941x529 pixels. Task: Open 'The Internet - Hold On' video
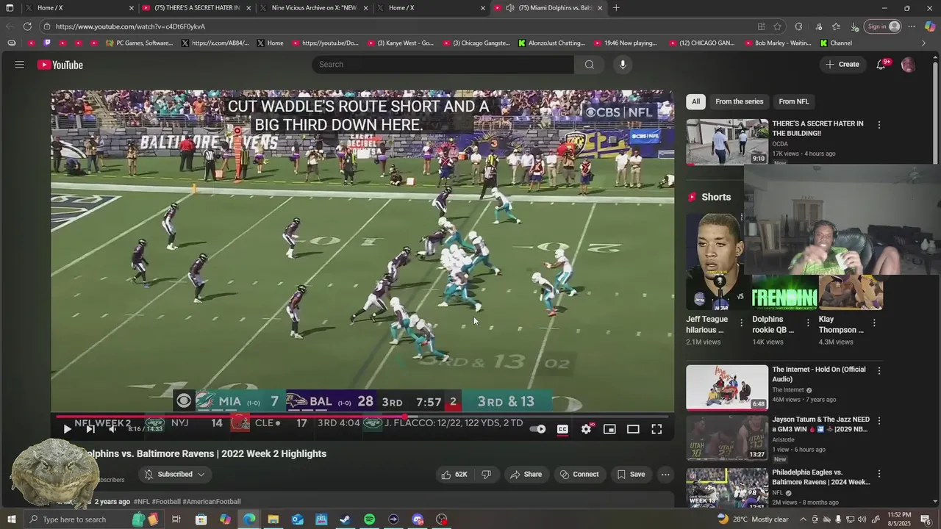click(727, 387)
